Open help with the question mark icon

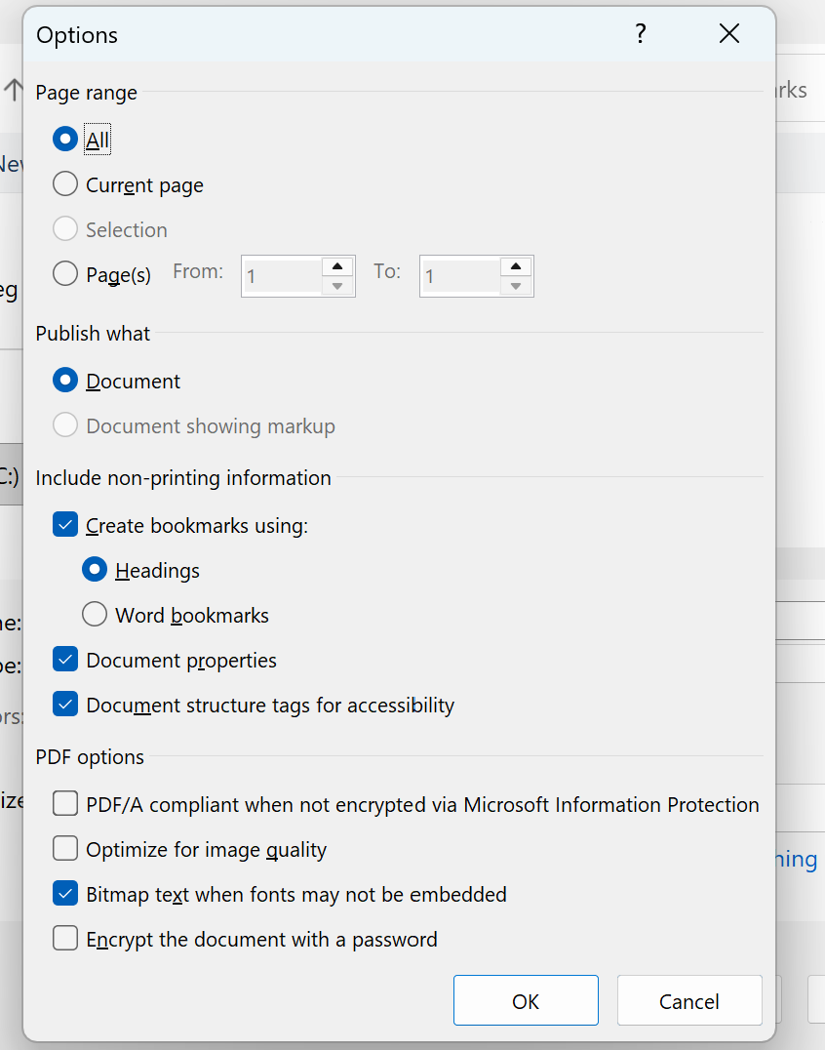click(x=641, y=33)
